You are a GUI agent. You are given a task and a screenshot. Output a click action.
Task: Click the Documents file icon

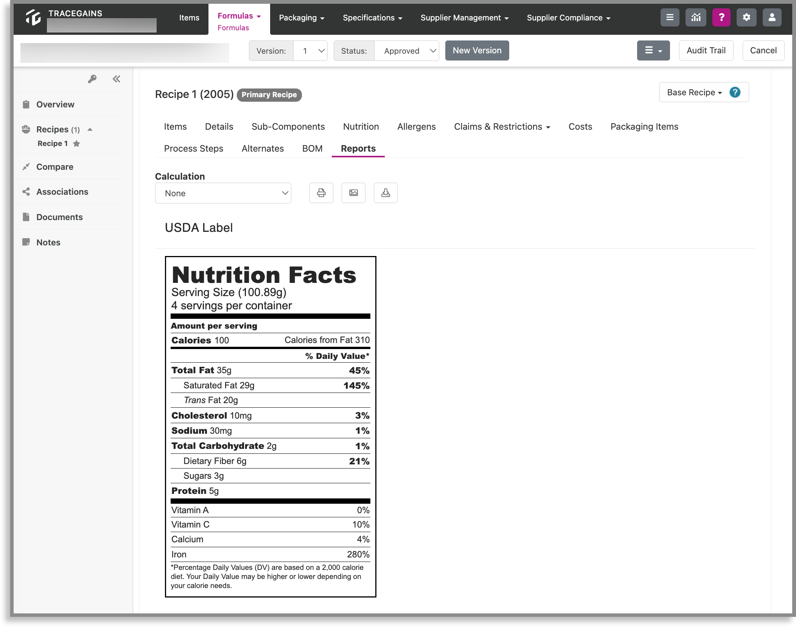tap(26, 217)
